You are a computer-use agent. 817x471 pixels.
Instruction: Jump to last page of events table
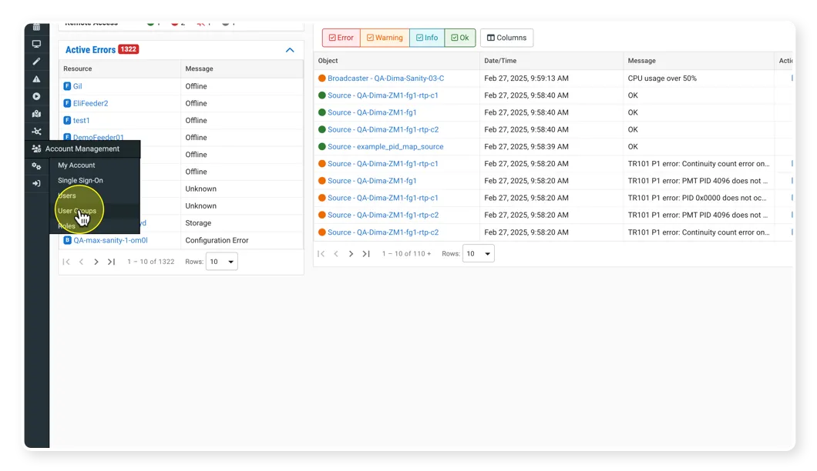tap(366, 253)
